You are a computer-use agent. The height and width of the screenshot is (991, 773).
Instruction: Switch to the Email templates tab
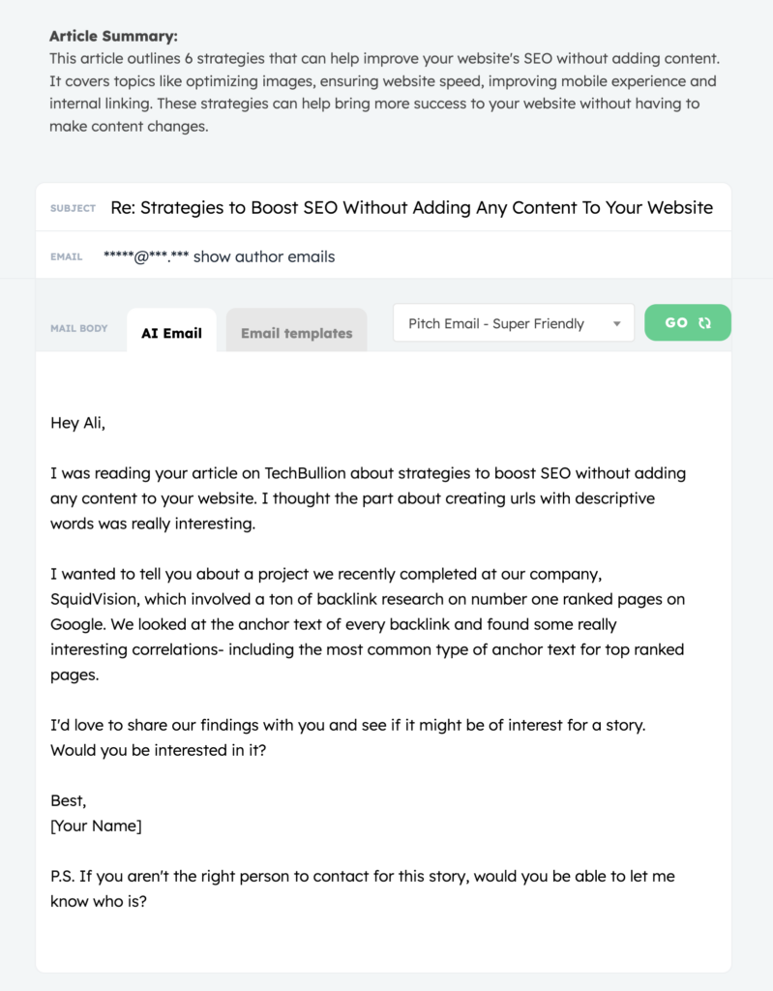[296, 331]
